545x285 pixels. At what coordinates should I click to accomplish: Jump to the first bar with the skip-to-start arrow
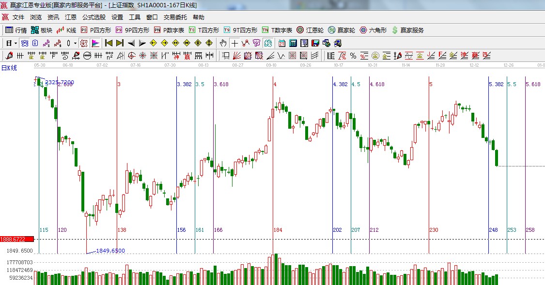click(x=109, y=43)
